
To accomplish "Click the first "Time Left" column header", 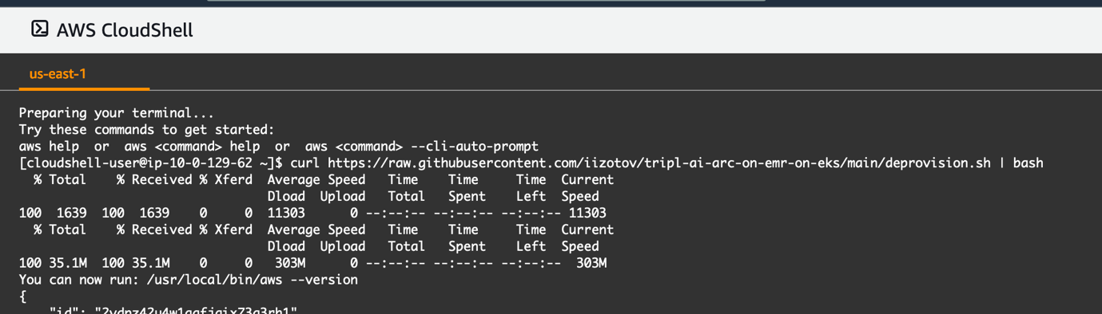I will 531,188.
